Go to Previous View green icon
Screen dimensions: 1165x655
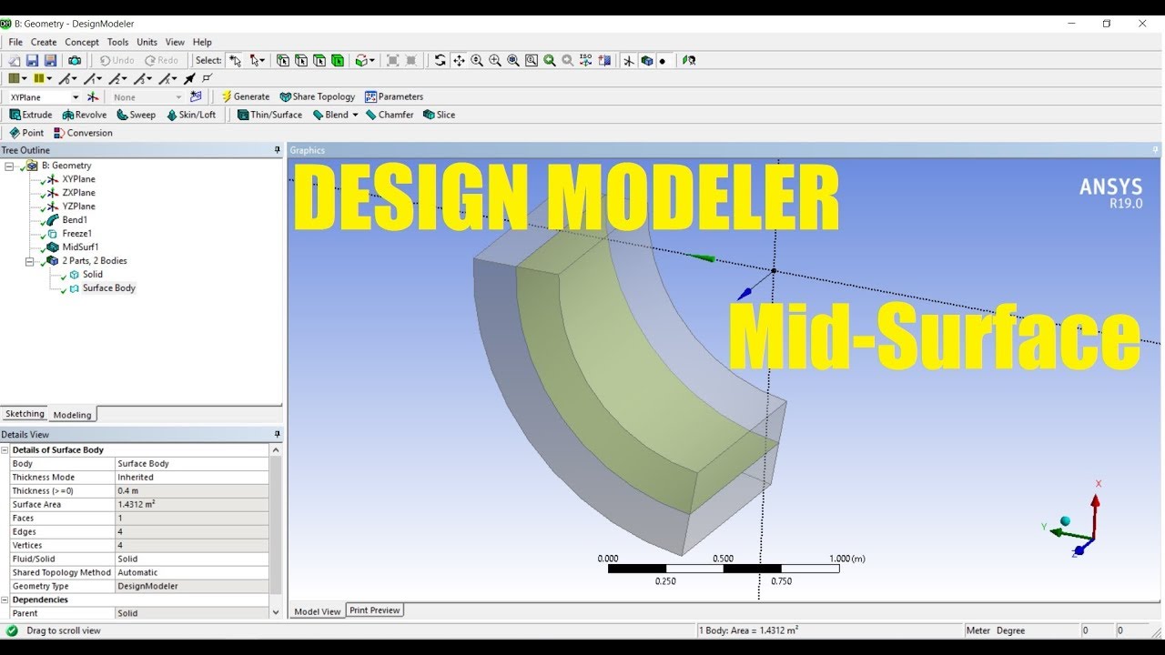550,60
